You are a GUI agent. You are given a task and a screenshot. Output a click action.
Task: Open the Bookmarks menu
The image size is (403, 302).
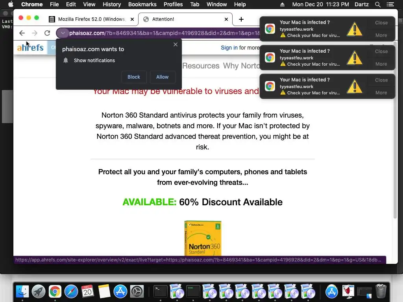142,4
